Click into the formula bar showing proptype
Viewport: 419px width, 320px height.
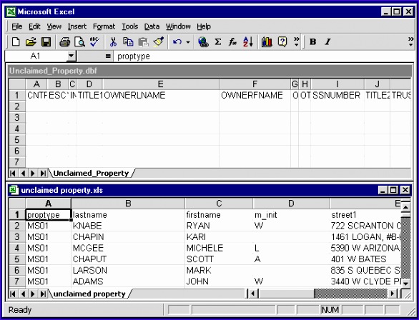click(x=263, y=56)
